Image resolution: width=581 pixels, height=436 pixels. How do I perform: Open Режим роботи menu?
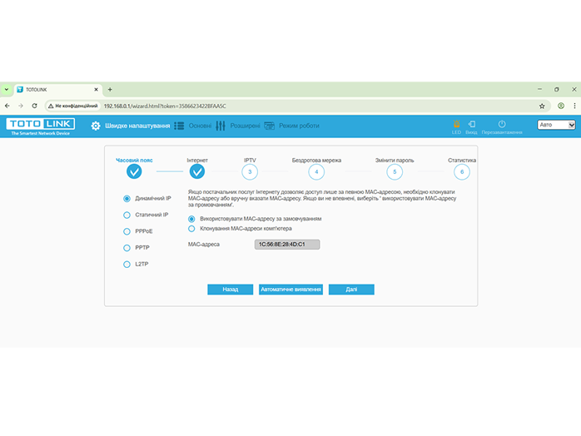point(299,126)
